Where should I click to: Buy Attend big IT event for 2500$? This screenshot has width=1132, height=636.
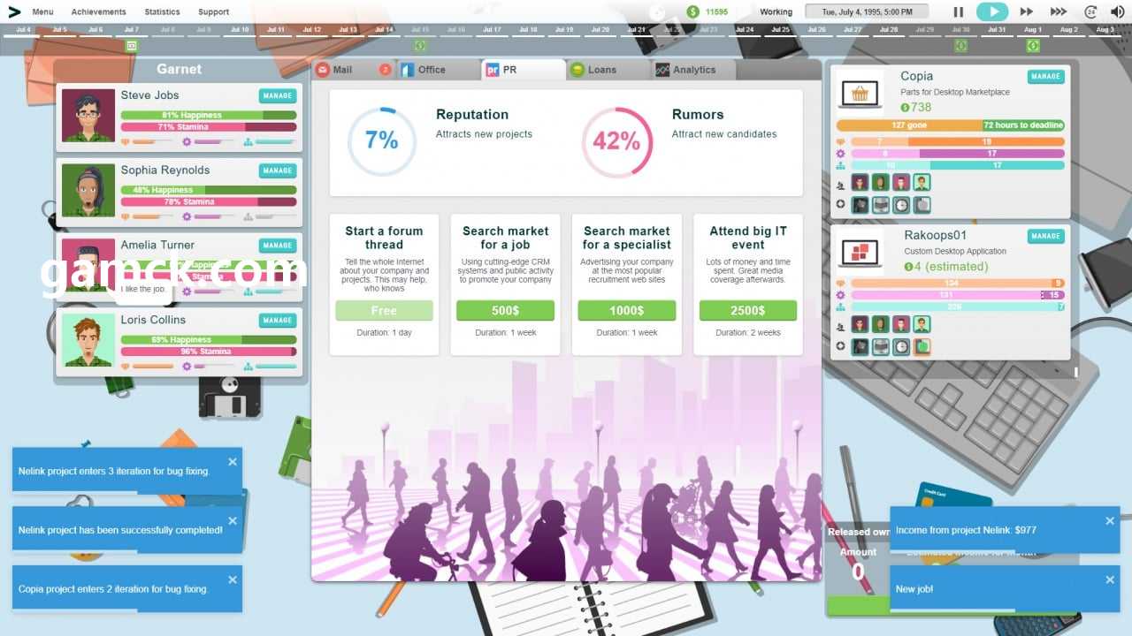click(747, 311)
